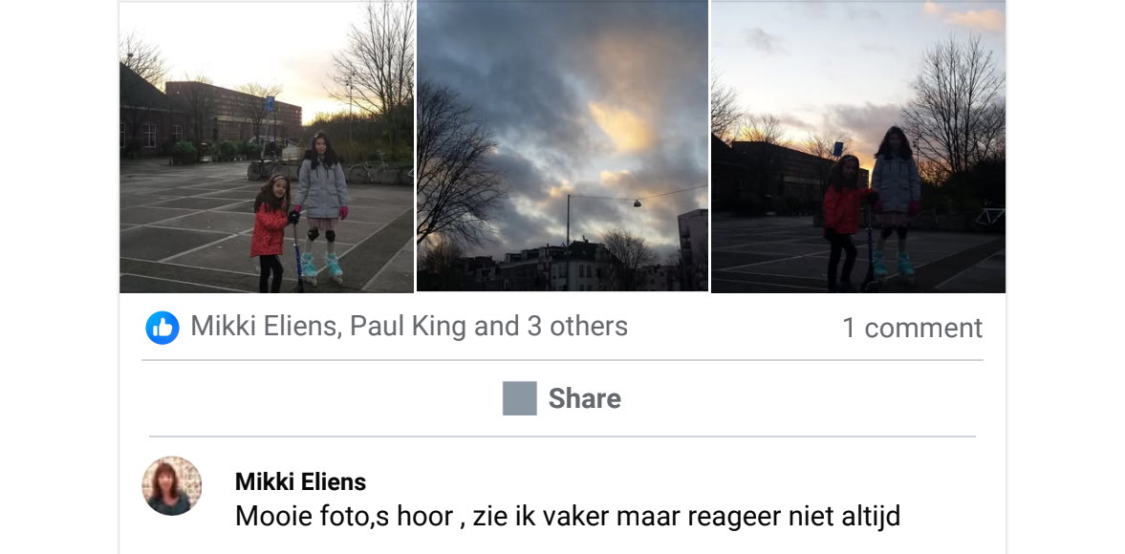The image size is (1125, 554).
Task: Open the commenter name Mikki Eliens
Action: (x=301, y=481)
